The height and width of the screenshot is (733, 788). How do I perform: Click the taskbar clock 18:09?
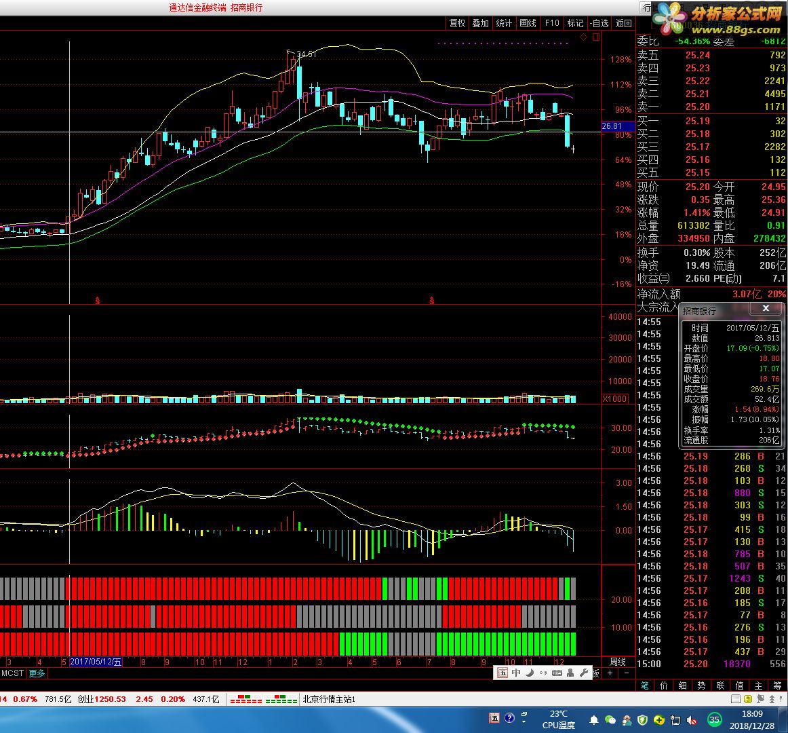click(752, 714)
